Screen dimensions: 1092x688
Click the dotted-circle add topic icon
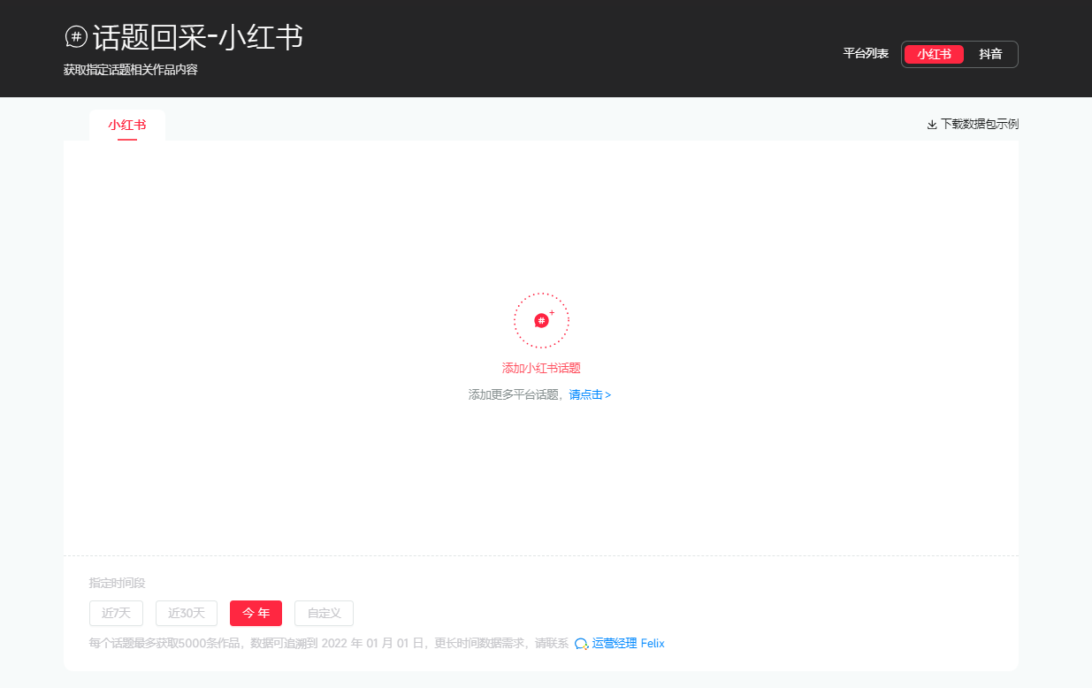[541, 320]
